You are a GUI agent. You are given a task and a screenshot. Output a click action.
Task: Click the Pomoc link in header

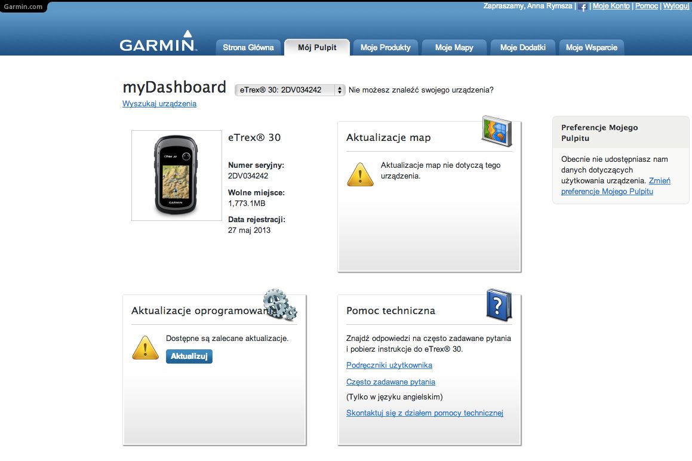647,6
